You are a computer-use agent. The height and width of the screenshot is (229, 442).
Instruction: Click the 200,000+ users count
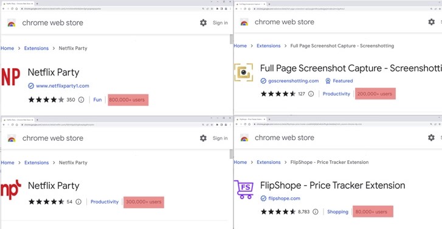[x=375, y=94]
